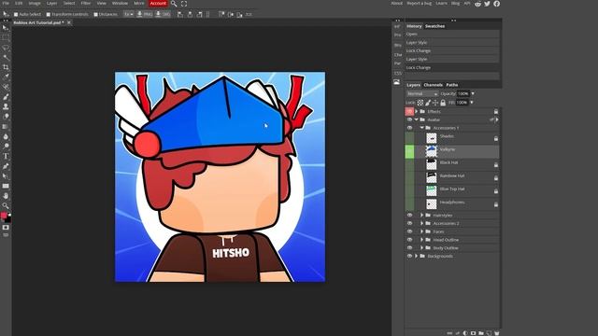Hide the Accessories 1 folder

pos(409,128)
